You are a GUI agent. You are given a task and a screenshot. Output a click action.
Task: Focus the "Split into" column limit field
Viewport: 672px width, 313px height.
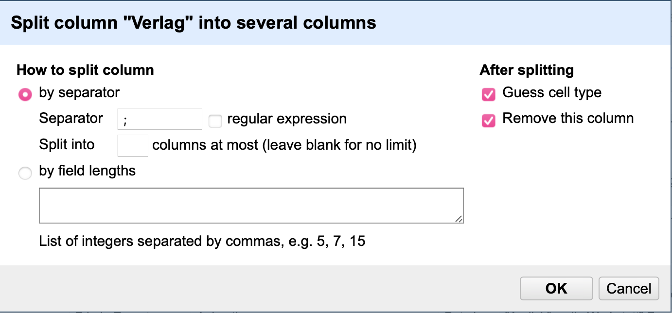coord(133,146)
